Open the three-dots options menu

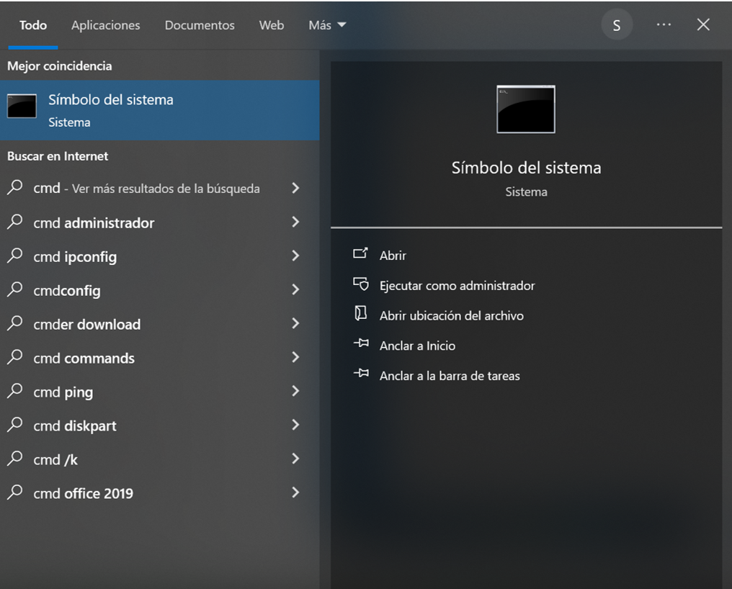[x=664, y=24]
